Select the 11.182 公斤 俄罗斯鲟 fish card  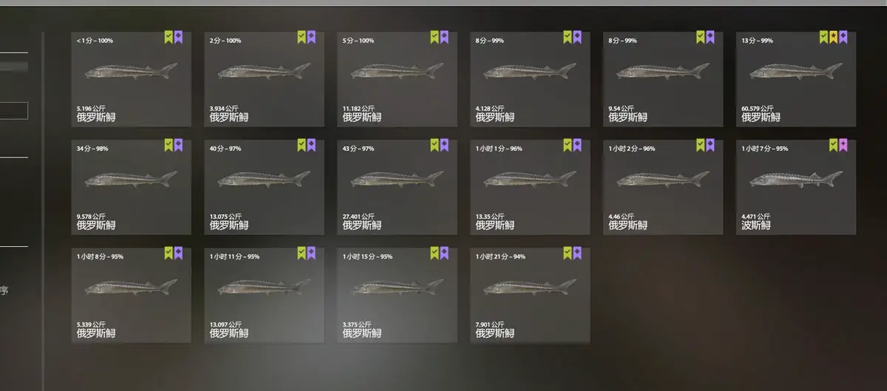[397, 79]
